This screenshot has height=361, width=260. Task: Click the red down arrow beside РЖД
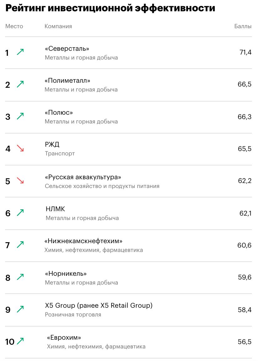(20, 148)
